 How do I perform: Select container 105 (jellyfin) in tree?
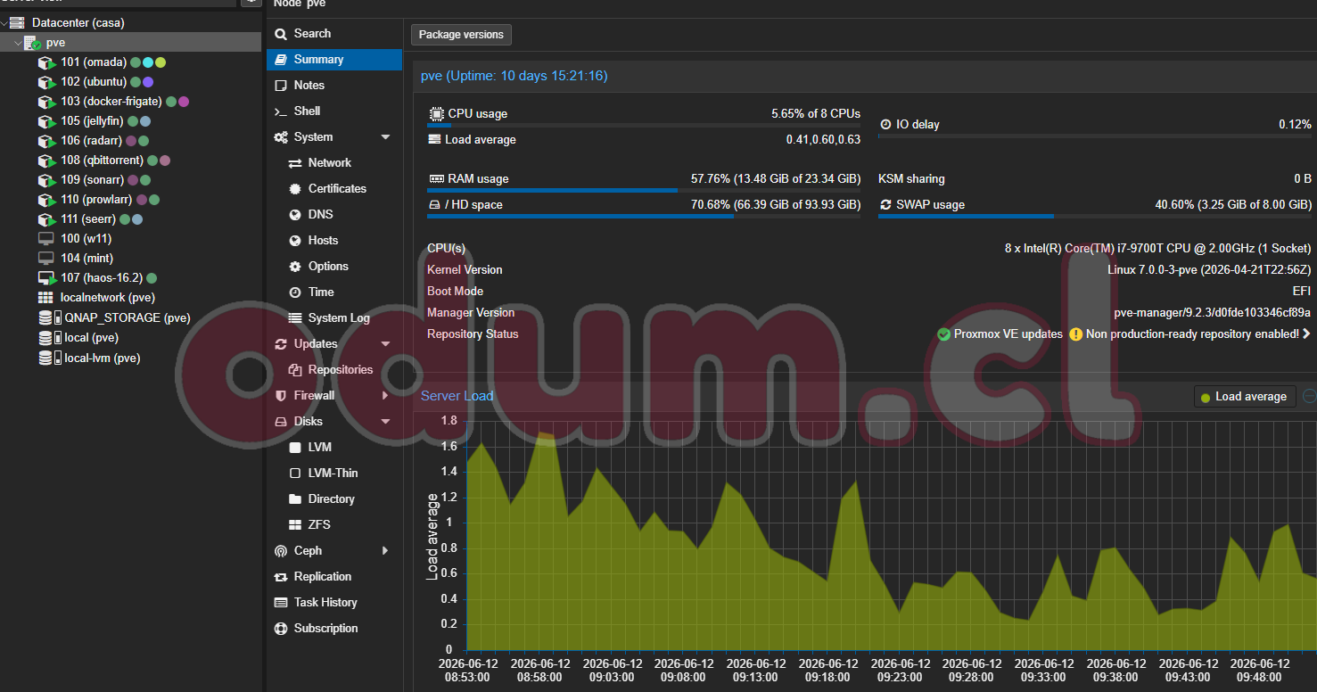(92, 121)
